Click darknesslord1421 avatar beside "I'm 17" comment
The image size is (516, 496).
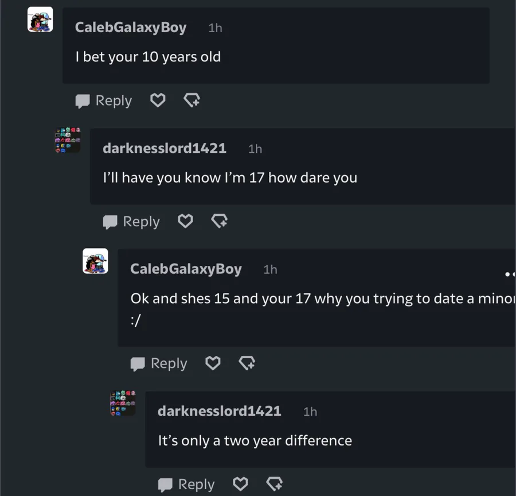coord(68,140)
